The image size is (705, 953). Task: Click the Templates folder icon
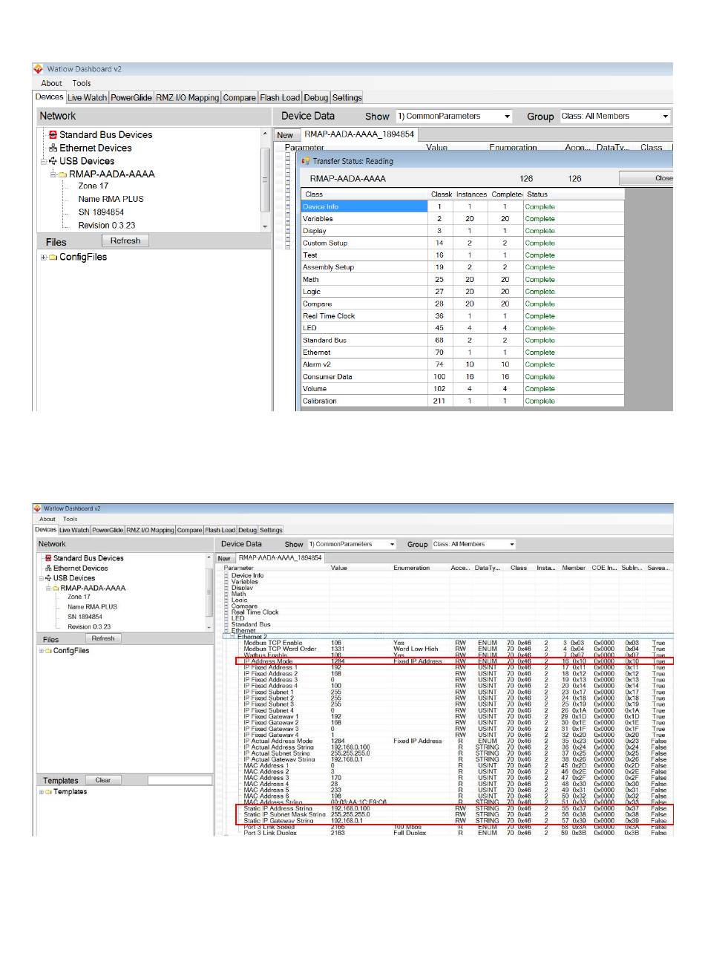(49, 792)
